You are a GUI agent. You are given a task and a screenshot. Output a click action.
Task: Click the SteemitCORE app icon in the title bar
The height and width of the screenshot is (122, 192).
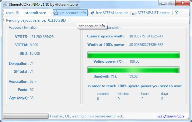tap(5, 5)
